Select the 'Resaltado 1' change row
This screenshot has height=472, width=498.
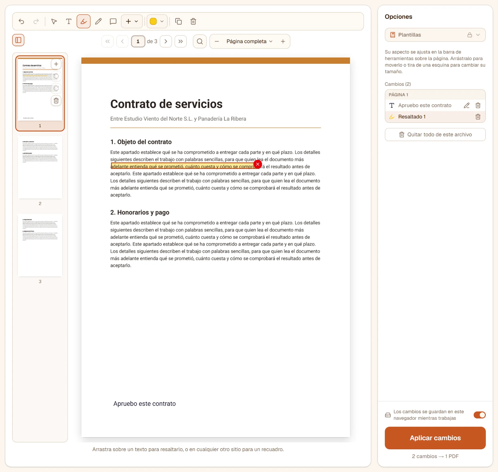click(435, 117)
